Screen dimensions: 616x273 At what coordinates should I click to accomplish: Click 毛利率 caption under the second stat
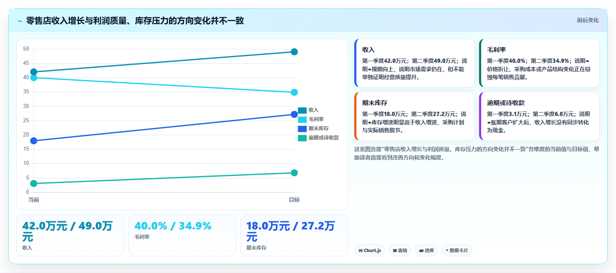click(x=142, y=237)
